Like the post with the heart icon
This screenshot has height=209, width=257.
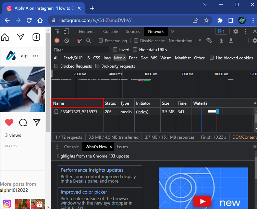click(9, 122)
